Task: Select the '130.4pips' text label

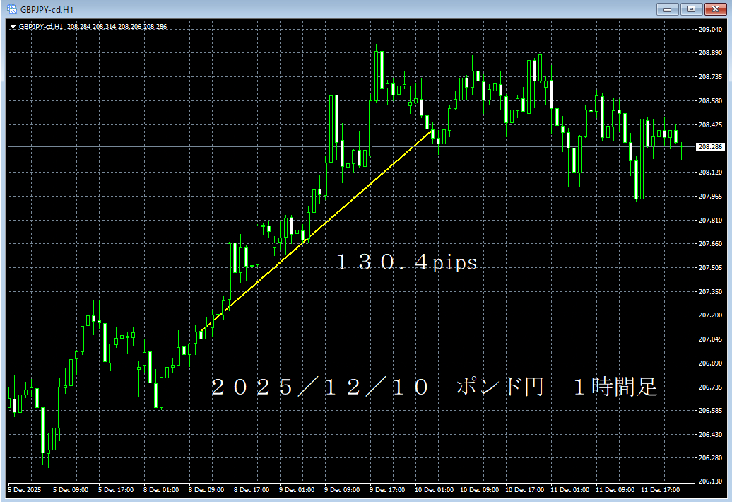Action: pyautogui.click(x=406, y=262)
